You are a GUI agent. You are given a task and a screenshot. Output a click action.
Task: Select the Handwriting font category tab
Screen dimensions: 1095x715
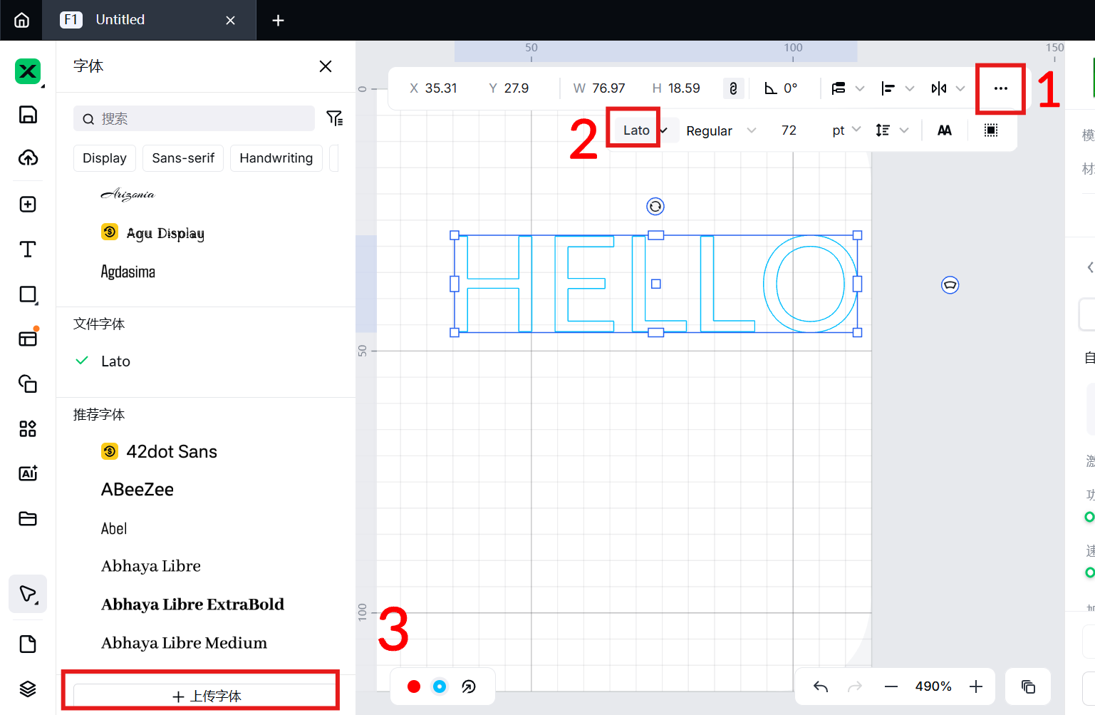pos(276,158)
